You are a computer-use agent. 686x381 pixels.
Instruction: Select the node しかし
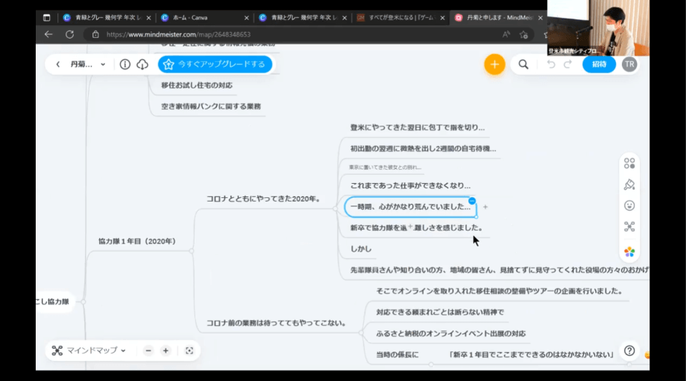coord(361,249)
